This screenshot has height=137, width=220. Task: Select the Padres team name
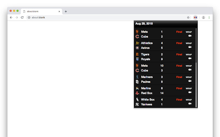click(146, 82)
